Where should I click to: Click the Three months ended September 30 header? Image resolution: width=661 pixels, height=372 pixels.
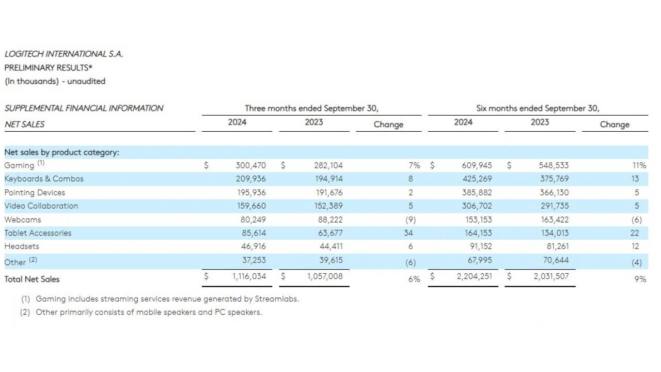(311, 109)
